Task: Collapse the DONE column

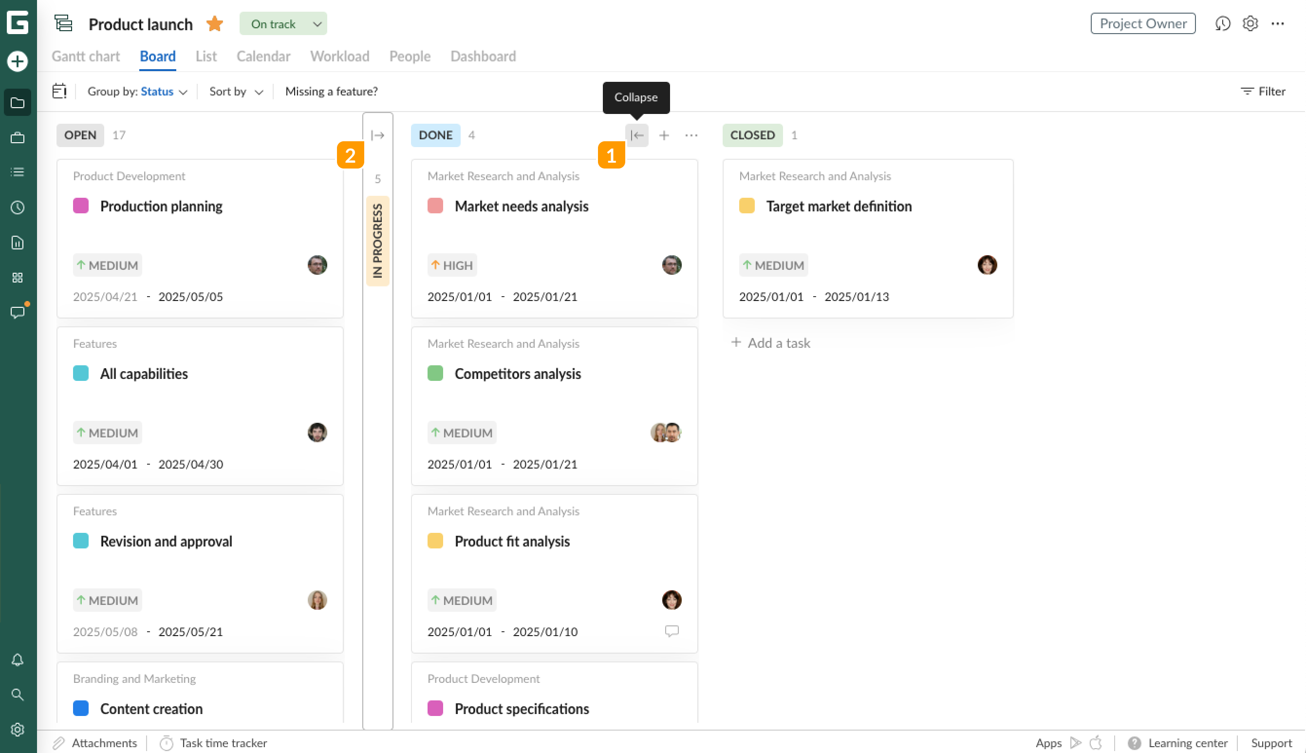Action: [x=636, y=135]
